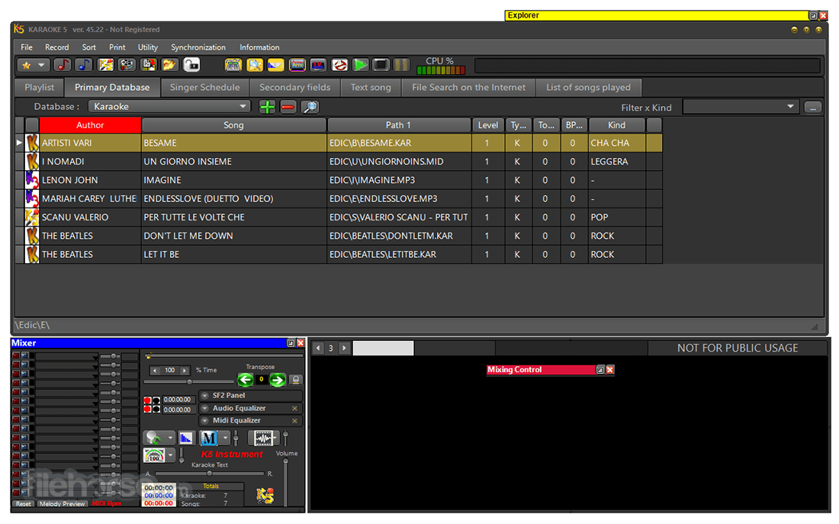The image size is (839, 524).
Task: Click the film reel toolbar icon
Action: (127, 66)
